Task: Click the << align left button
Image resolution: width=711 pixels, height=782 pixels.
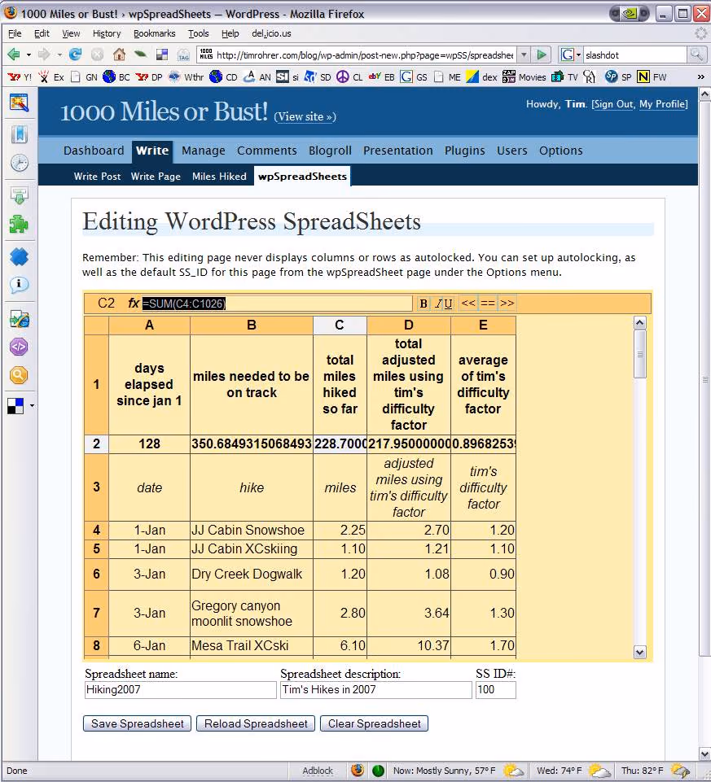Action: click(468, 303)
